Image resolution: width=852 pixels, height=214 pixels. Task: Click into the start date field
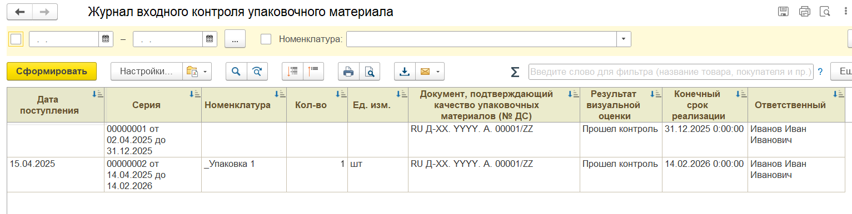[64, 39]
